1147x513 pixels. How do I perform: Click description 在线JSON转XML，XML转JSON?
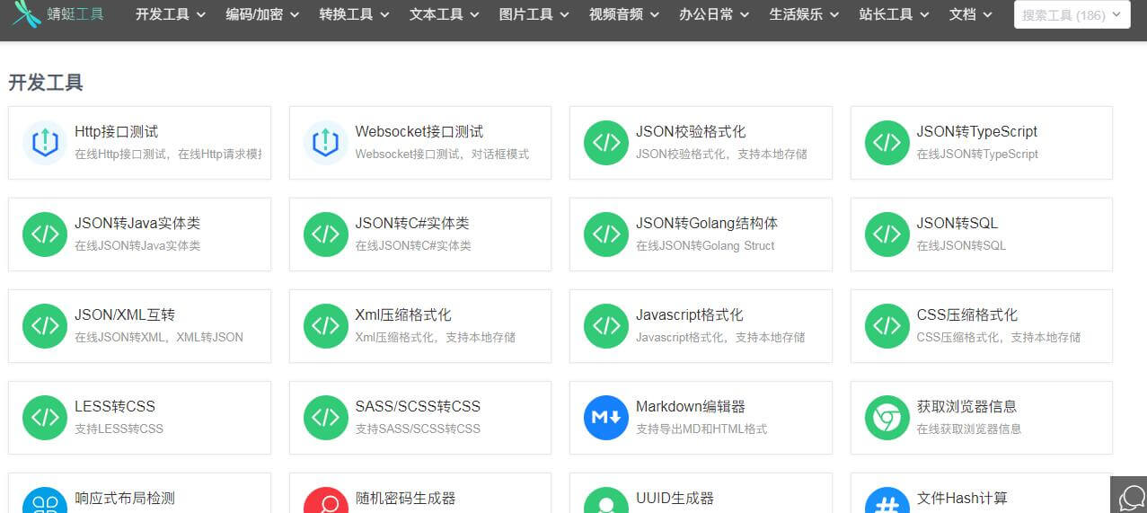pyautogui.click(x=159, y=337)
